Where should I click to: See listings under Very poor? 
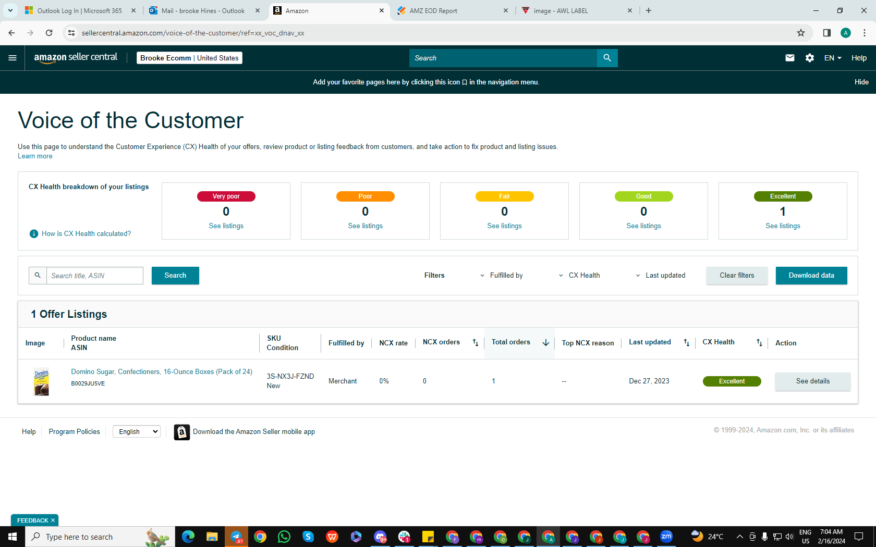click(226, 226)
